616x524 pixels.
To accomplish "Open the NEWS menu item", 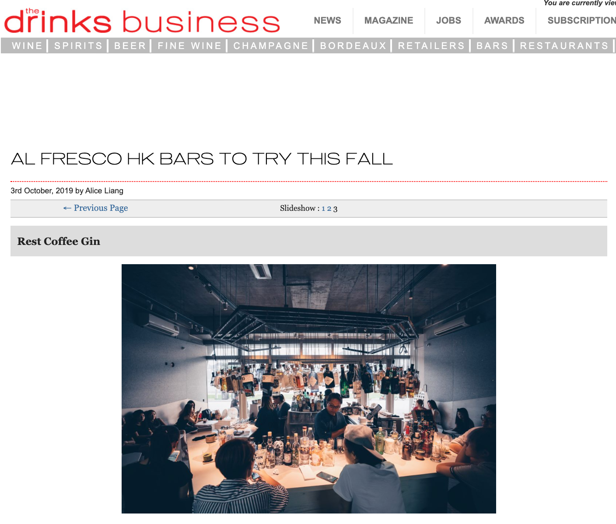I will (327, 21).
